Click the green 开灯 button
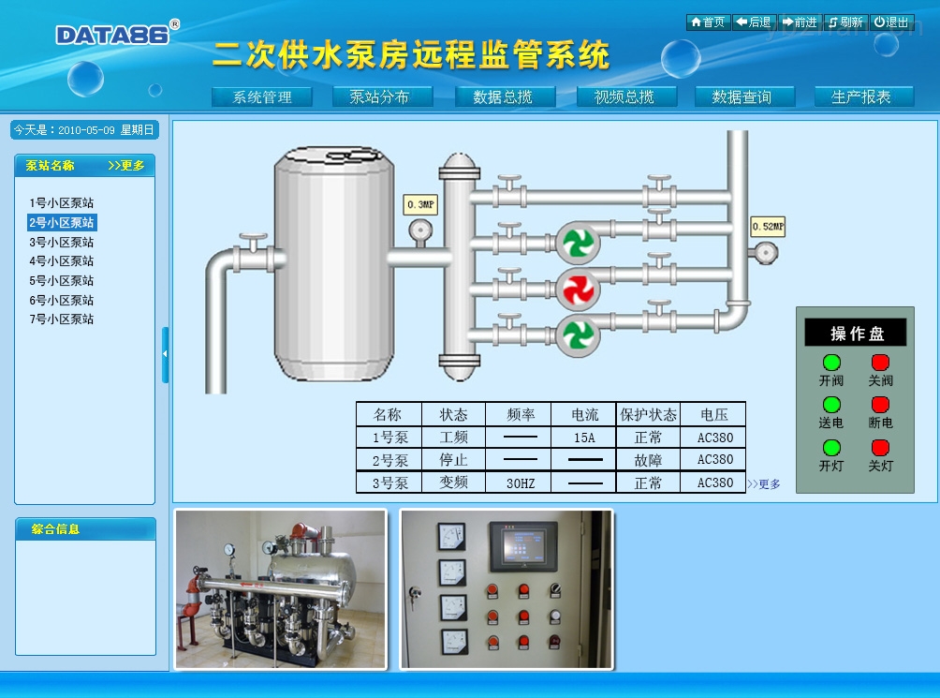This screenshot has height=698, width=940. (x=831, y=448)
